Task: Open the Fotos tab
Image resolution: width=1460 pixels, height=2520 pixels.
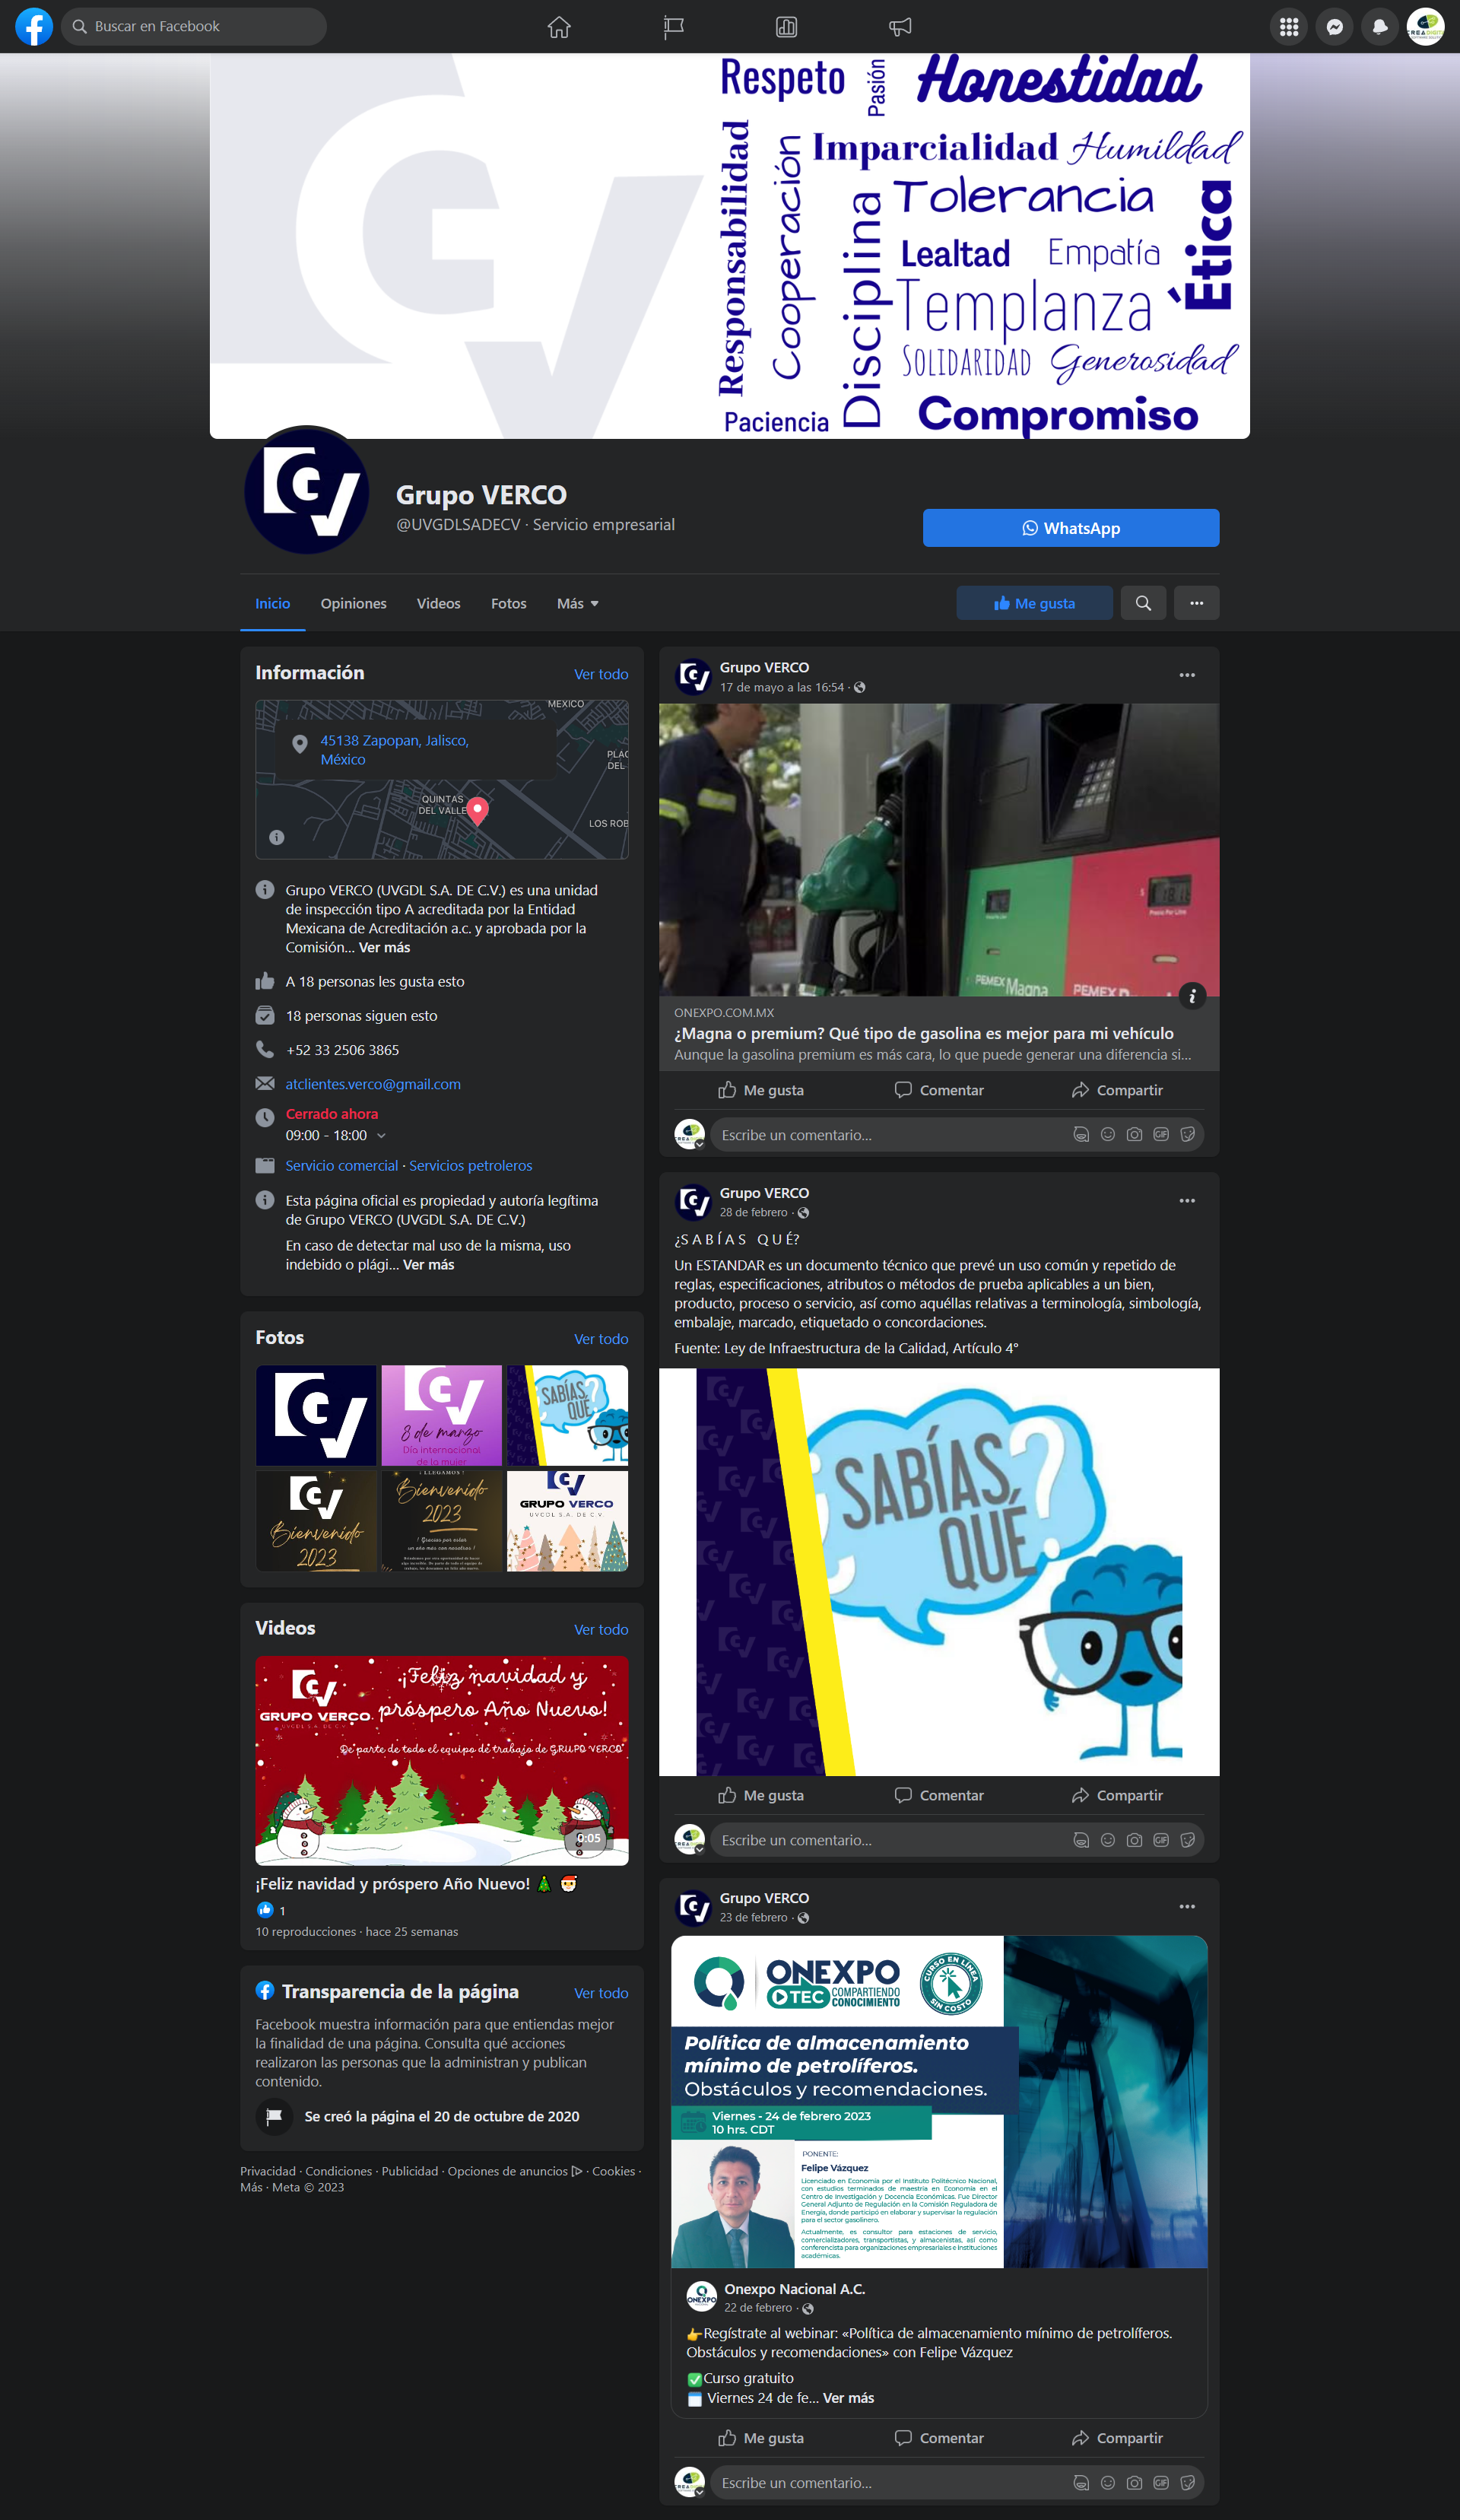Action: pyautogui.click(x=508, y=603)
